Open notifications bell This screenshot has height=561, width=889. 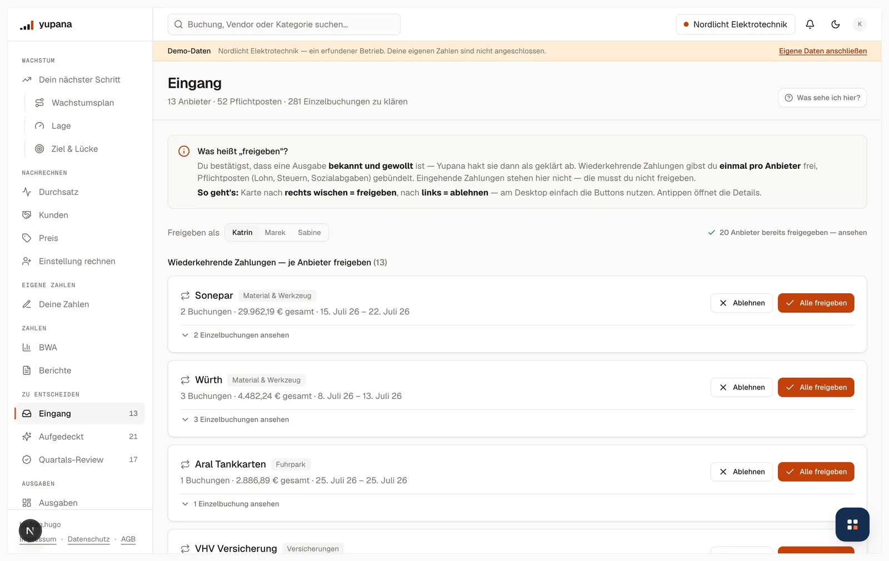coord(810,24)
